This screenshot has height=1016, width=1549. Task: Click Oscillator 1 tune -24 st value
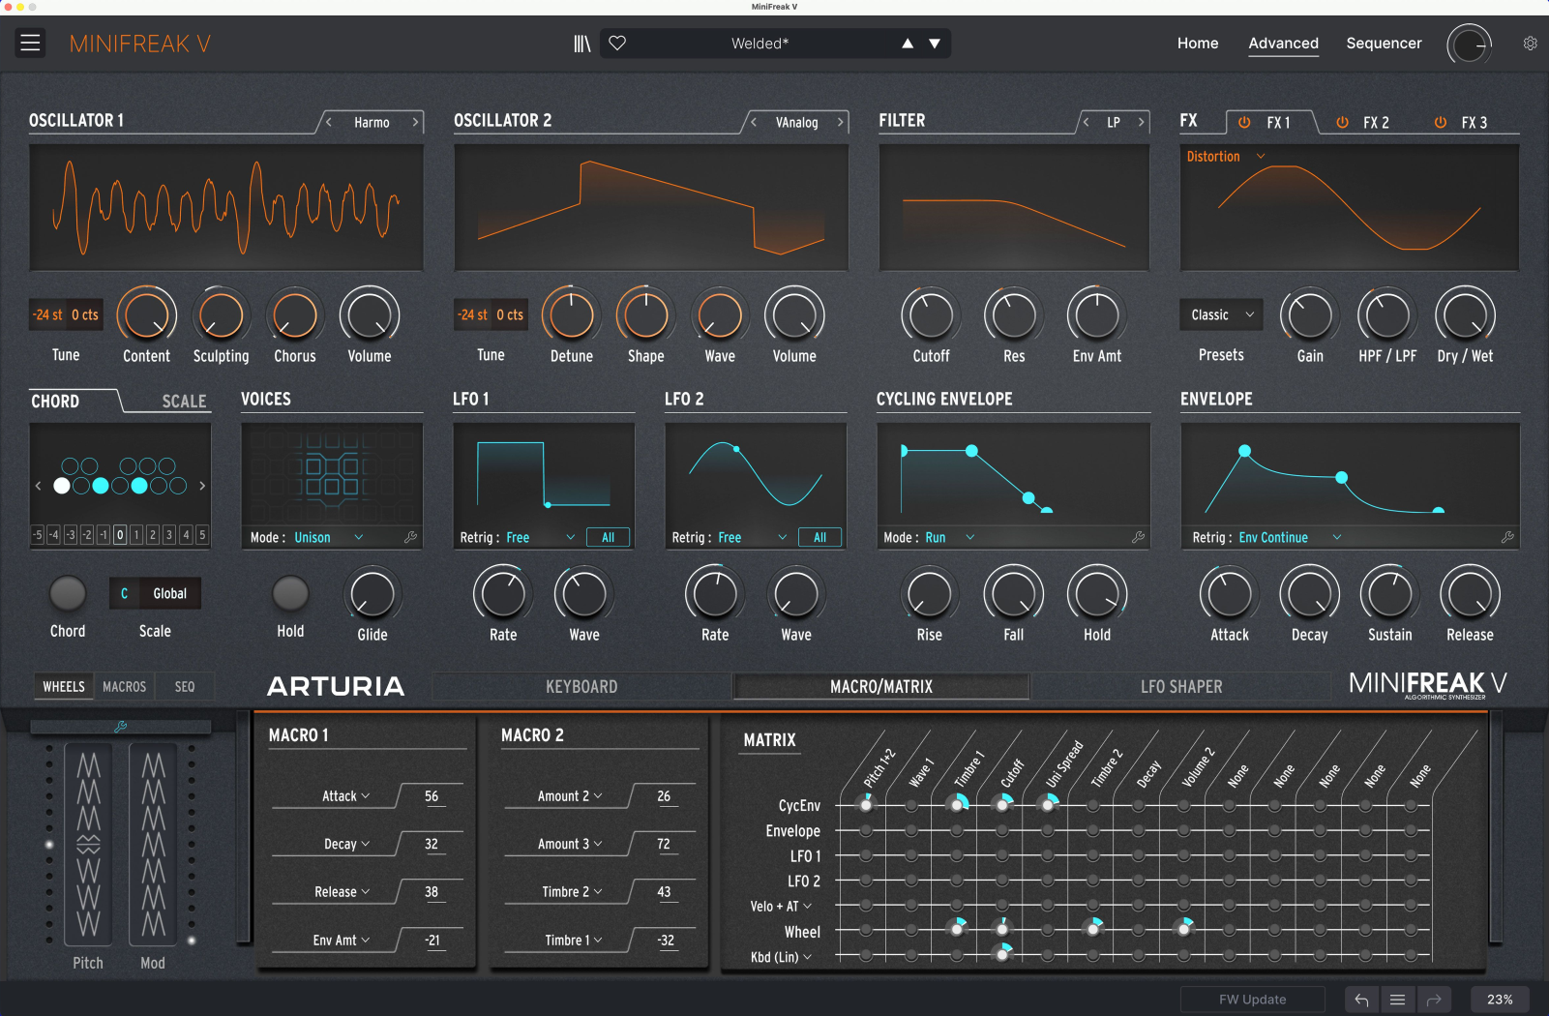pyautogui.click(x=47, y=315)
